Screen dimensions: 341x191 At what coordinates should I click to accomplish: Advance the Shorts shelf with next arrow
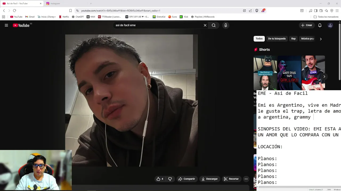[x=324, y=76]
